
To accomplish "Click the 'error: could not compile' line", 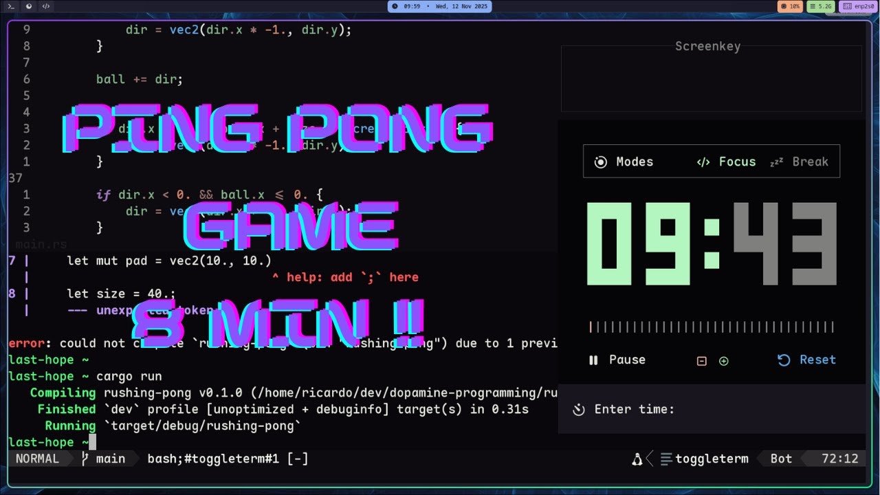I will (x=283, y=343).
